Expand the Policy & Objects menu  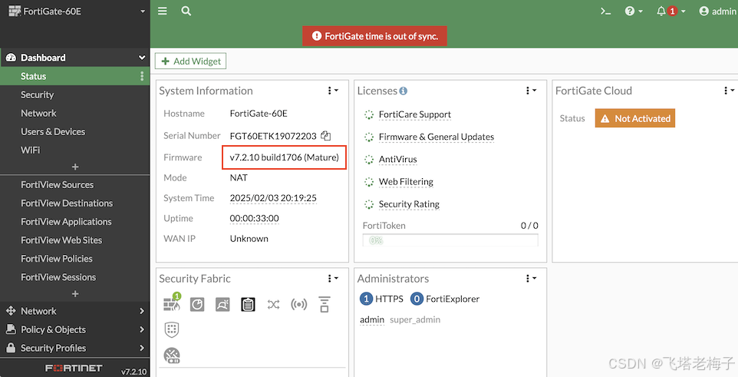coord(75,329)
